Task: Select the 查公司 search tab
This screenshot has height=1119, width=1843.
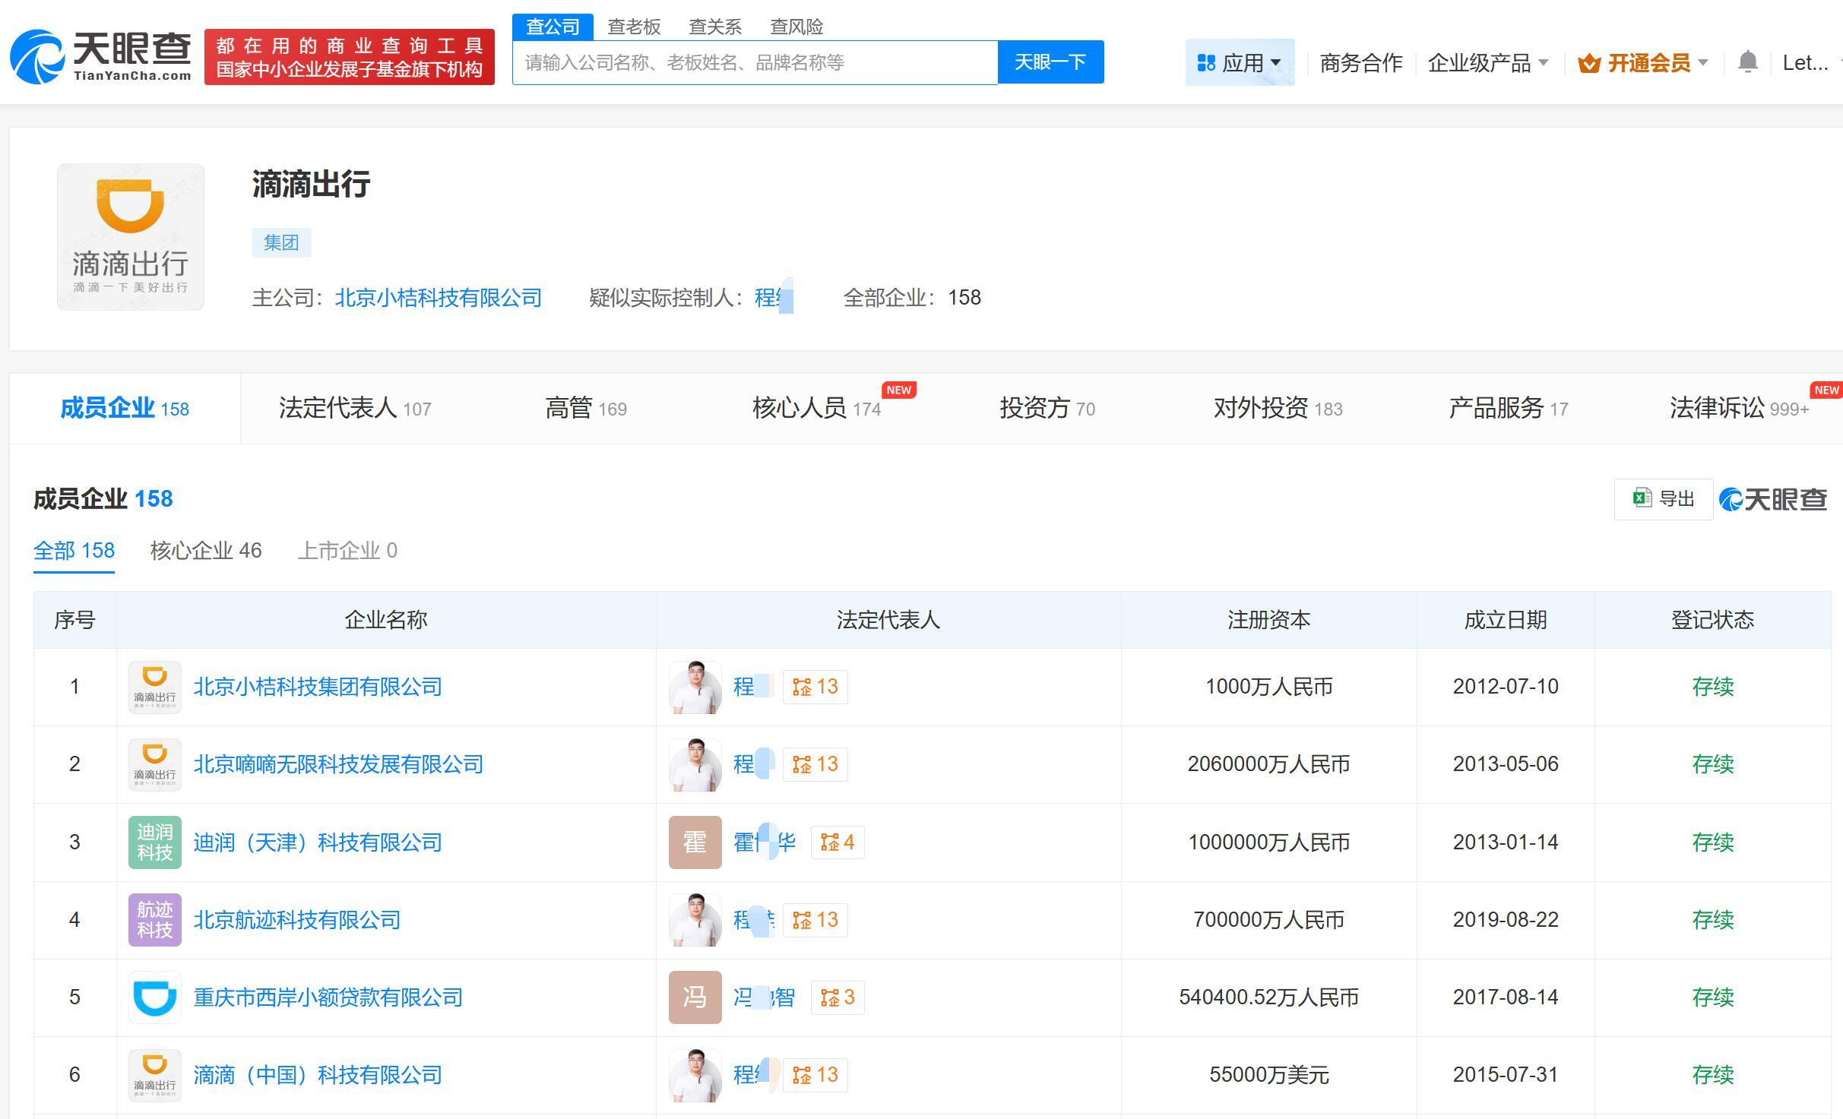Action: pos(553,27)
